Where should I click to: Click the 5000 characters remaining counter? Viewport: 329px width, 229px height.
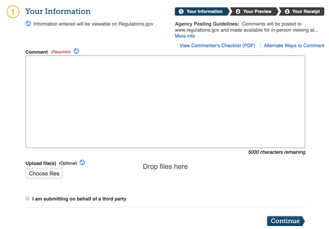tap(276, 152)
